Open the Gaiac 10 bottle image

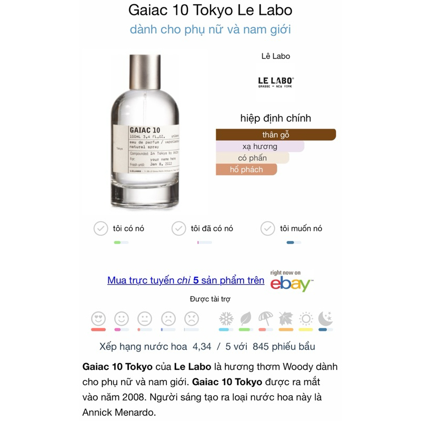145,131
